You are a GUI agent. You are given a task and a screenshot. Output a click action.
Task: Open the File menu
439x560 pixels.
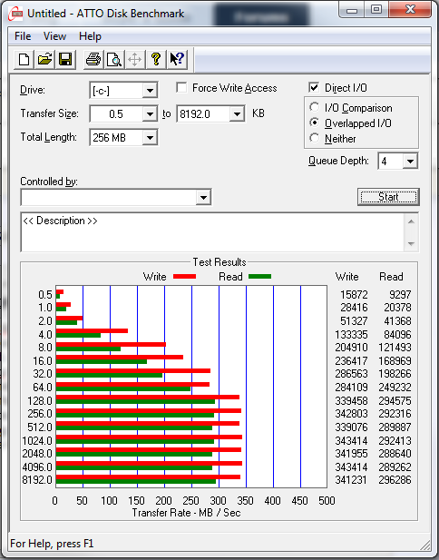pyautogui.click(x=23, y=36)
